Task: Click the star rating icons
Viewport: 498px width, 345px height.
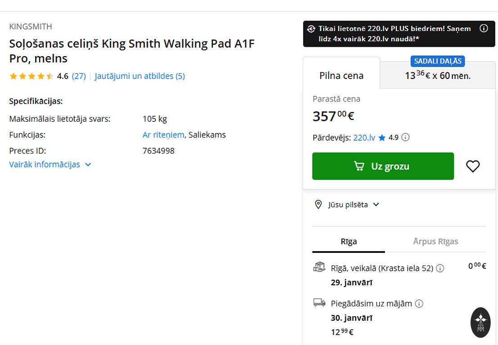Action: coord(32,76)
